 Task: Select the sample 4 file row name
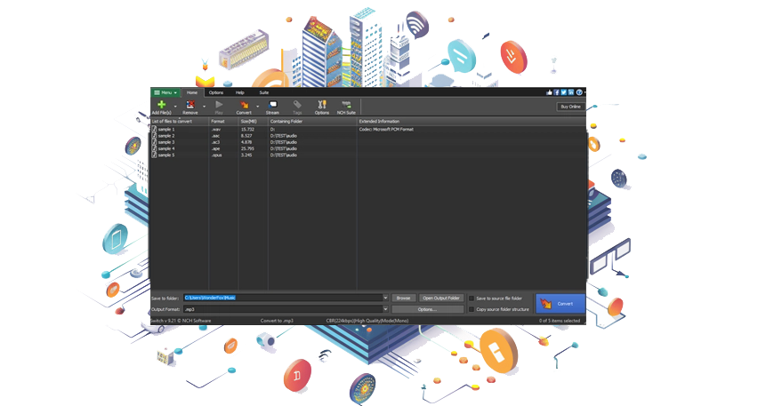coord(166,148)
